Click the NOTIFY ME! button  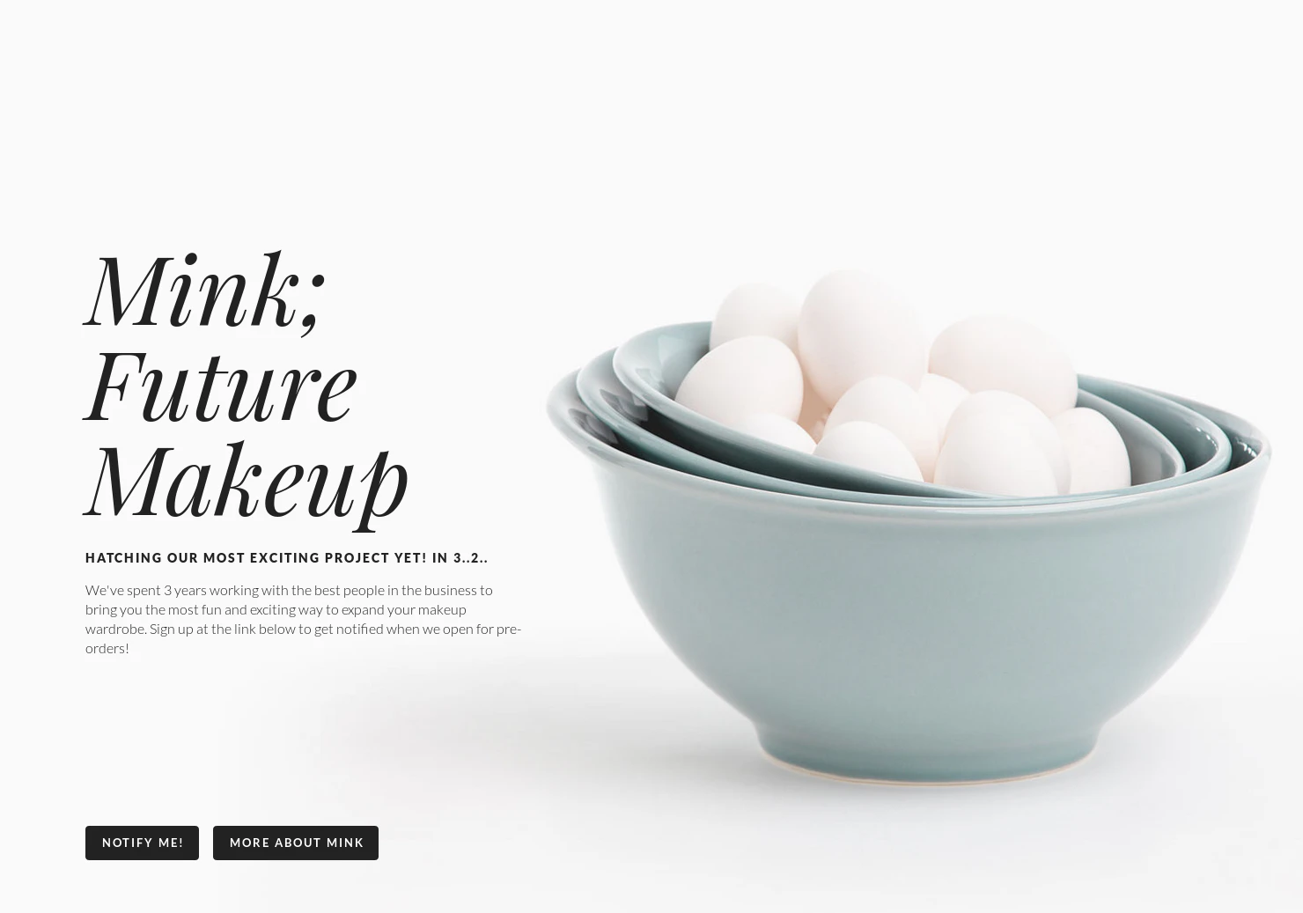[x=142, y=843]
